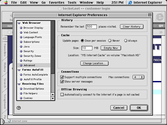Select AutoFill Profile preferences
The width and height of the screenshot is (167, 125).
click(x=34, y=79)
